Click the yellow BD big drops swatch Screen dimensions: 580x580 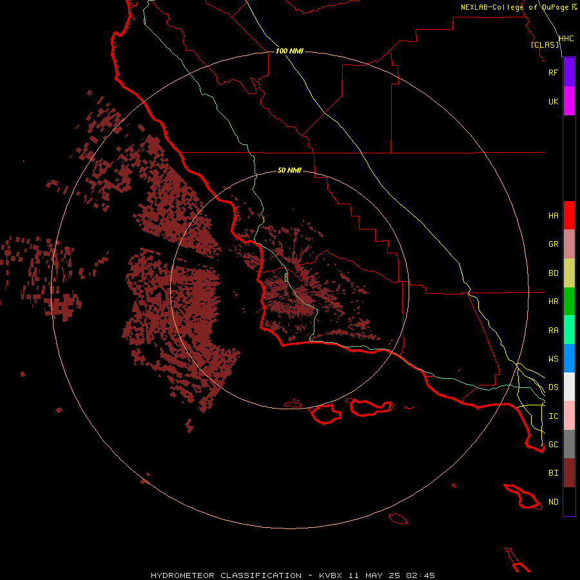(x=569, y=273)
